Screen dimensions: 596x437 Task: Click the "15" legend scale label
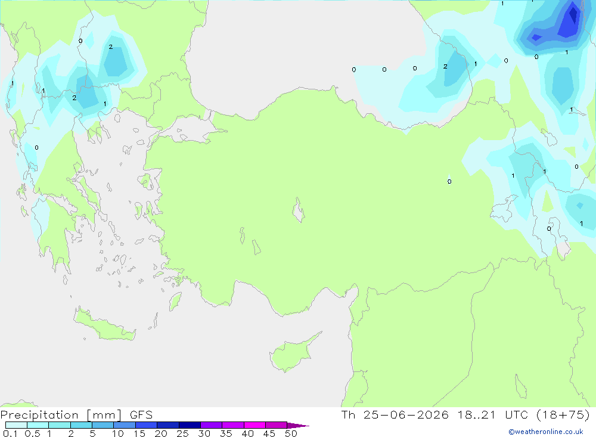(139, 433)
